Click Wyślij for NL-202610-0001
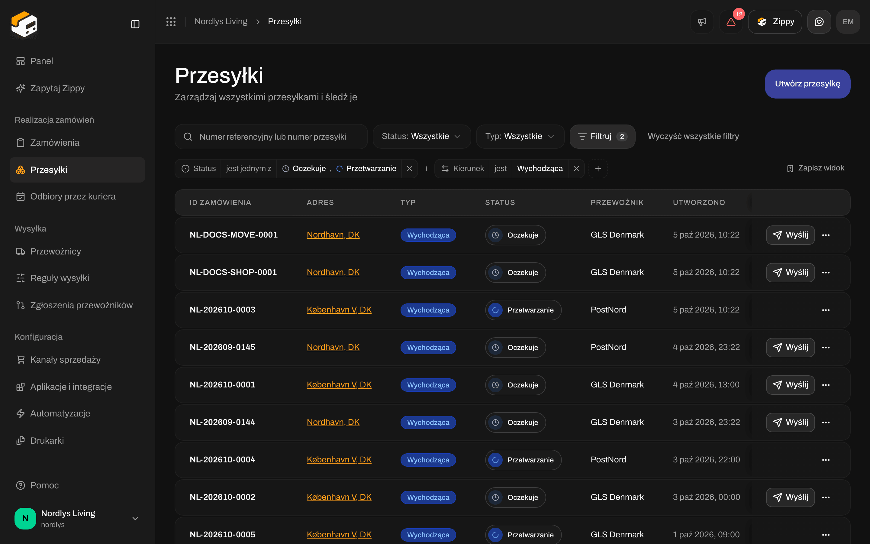 [790, 385]
